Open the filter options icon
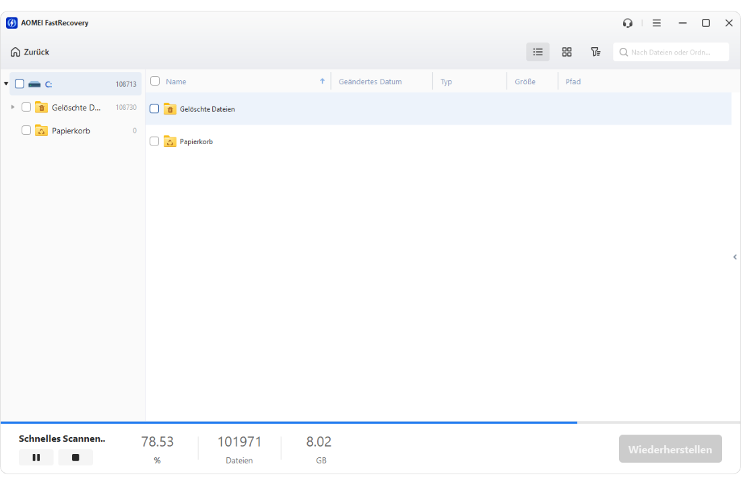This screenshot has width=741, height=485. click(595, 52)
